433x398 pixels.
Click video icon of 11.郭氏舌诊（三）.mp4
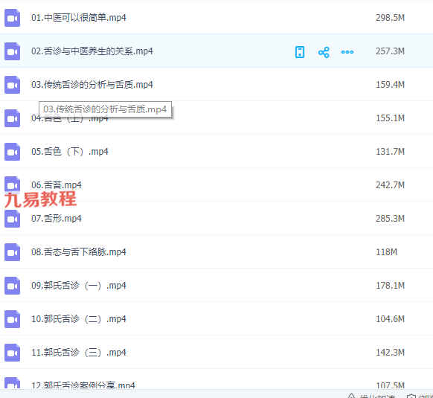pos(12,353)
